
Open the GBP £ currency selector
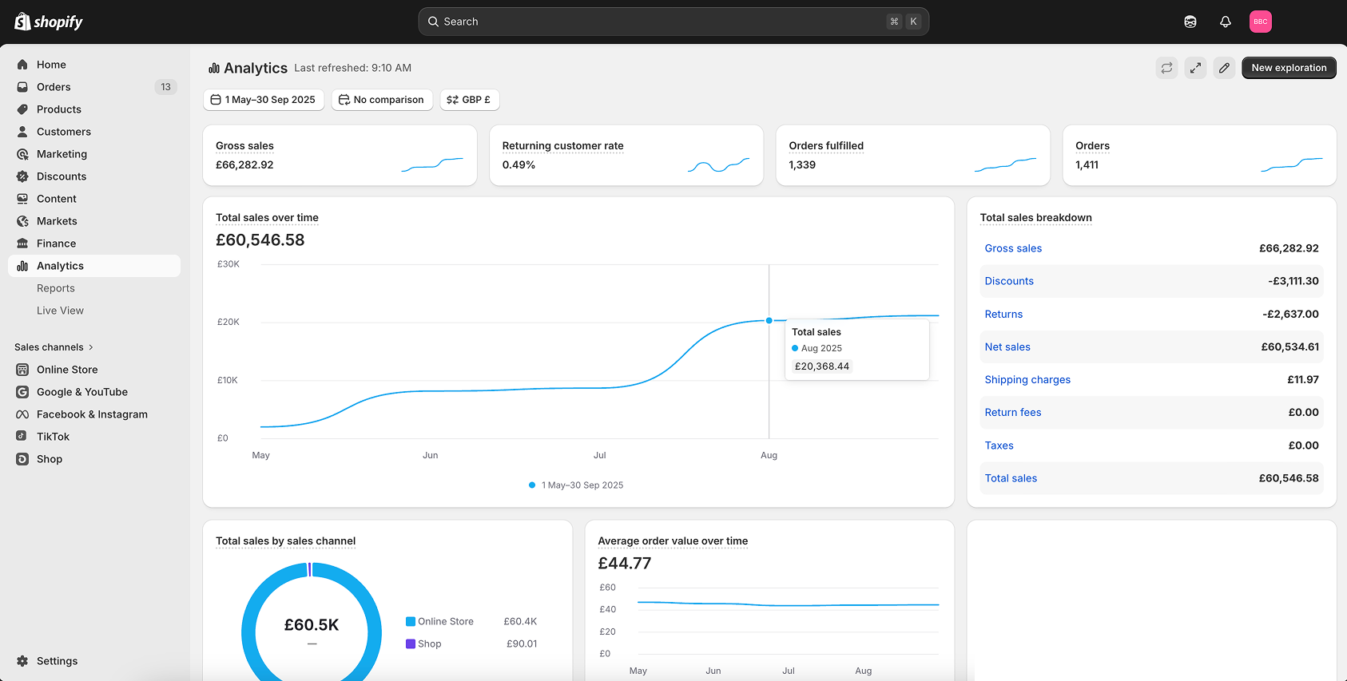point(470,100)
